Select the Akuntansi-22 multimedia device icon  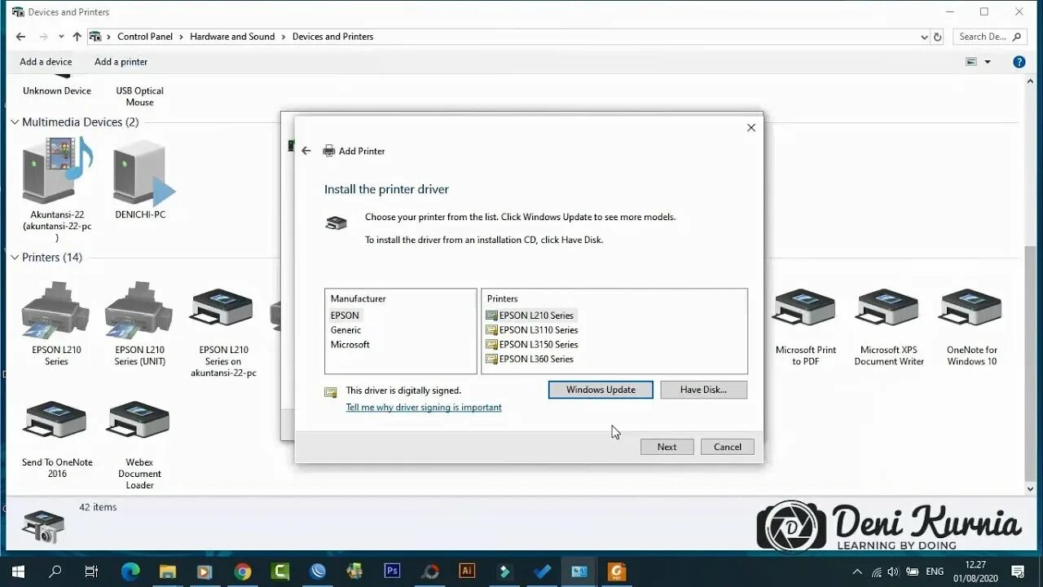pos(57,171)
